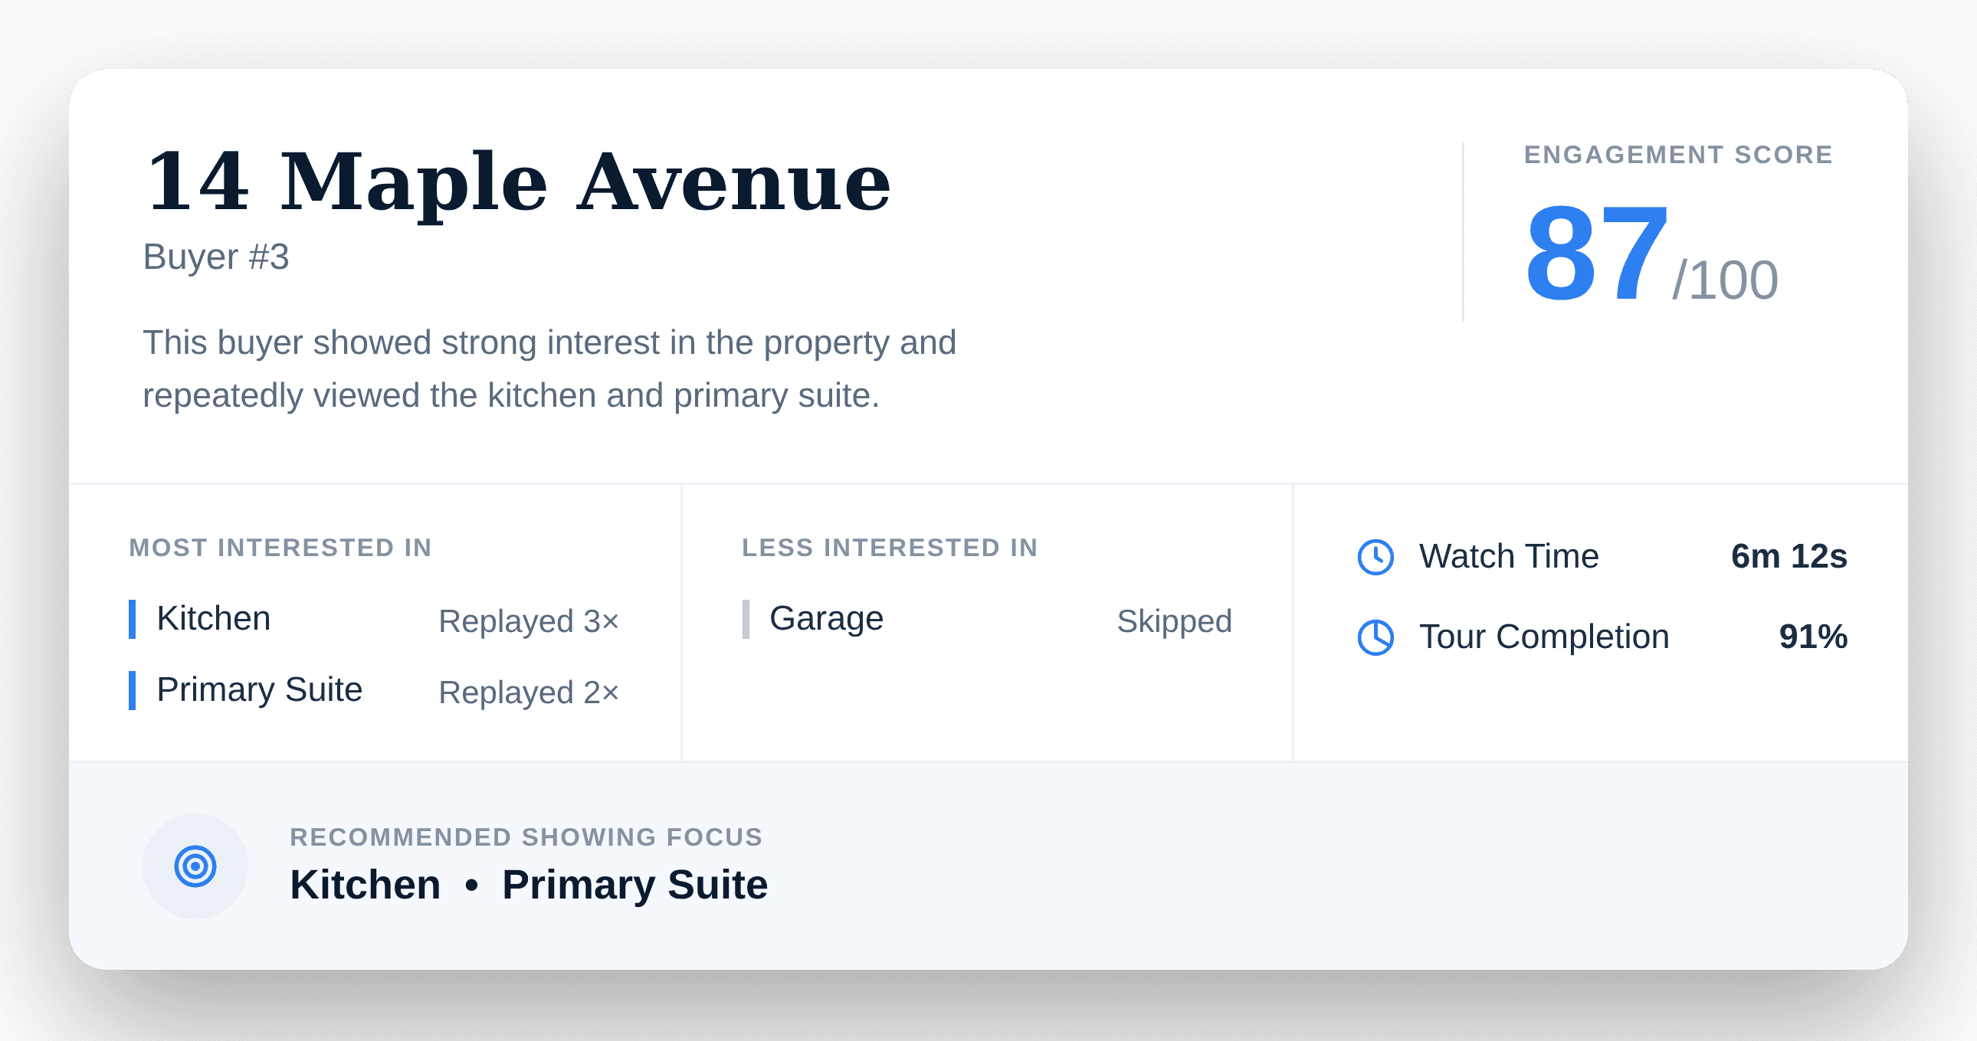Click the blue bar beside Primary Suite

coord(132,690)
